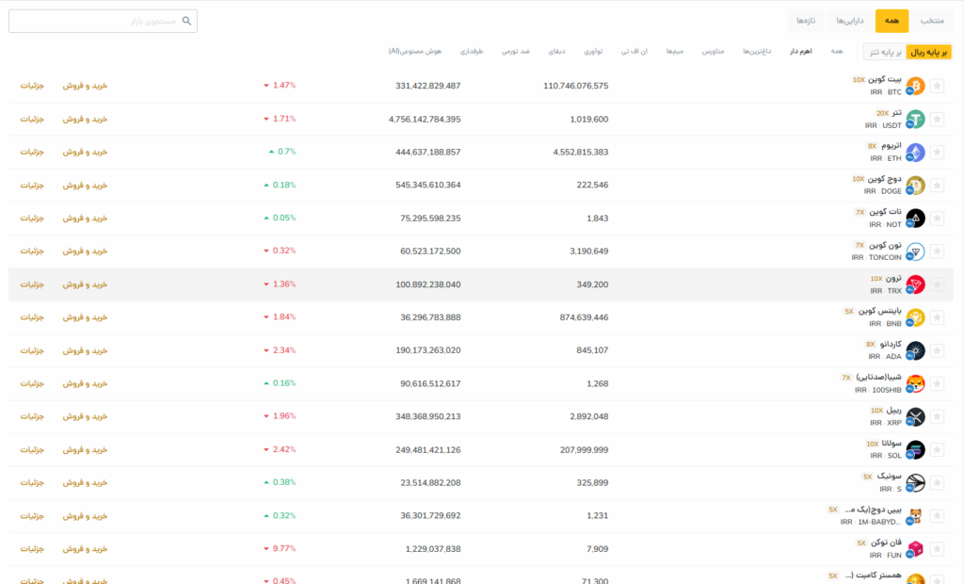
Task: Open the دارایی‌ها tab
Action: coord(850,21)
